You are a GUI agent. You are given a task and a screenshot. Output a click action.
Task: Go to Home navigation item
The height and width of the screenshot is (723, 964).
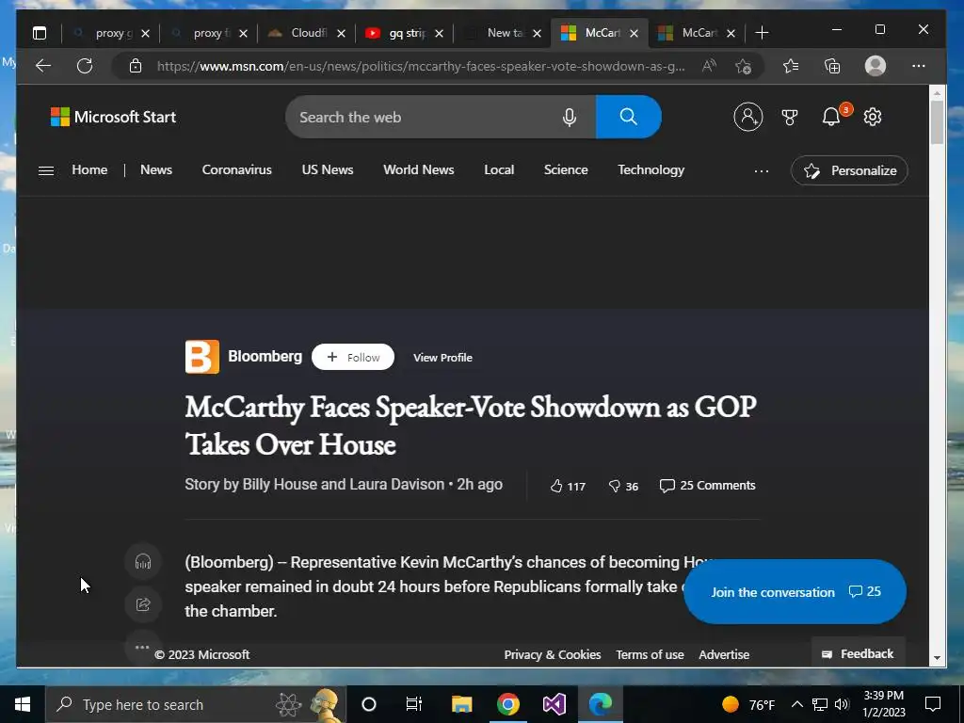coord(89,170)
